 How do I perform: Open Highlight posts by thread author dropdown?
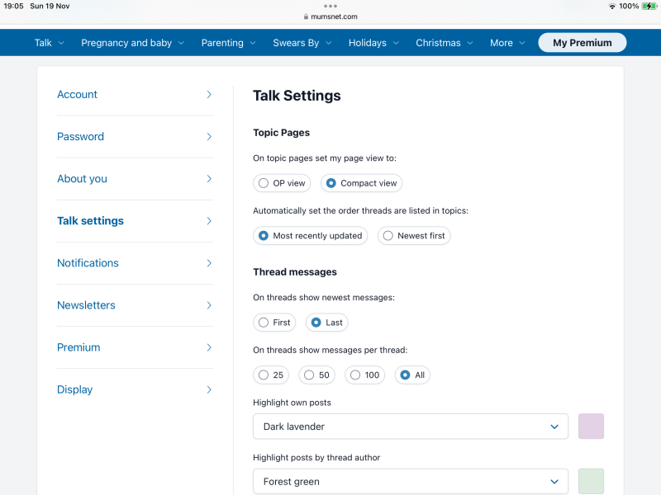pyautogui.click(x=410, y=482)
